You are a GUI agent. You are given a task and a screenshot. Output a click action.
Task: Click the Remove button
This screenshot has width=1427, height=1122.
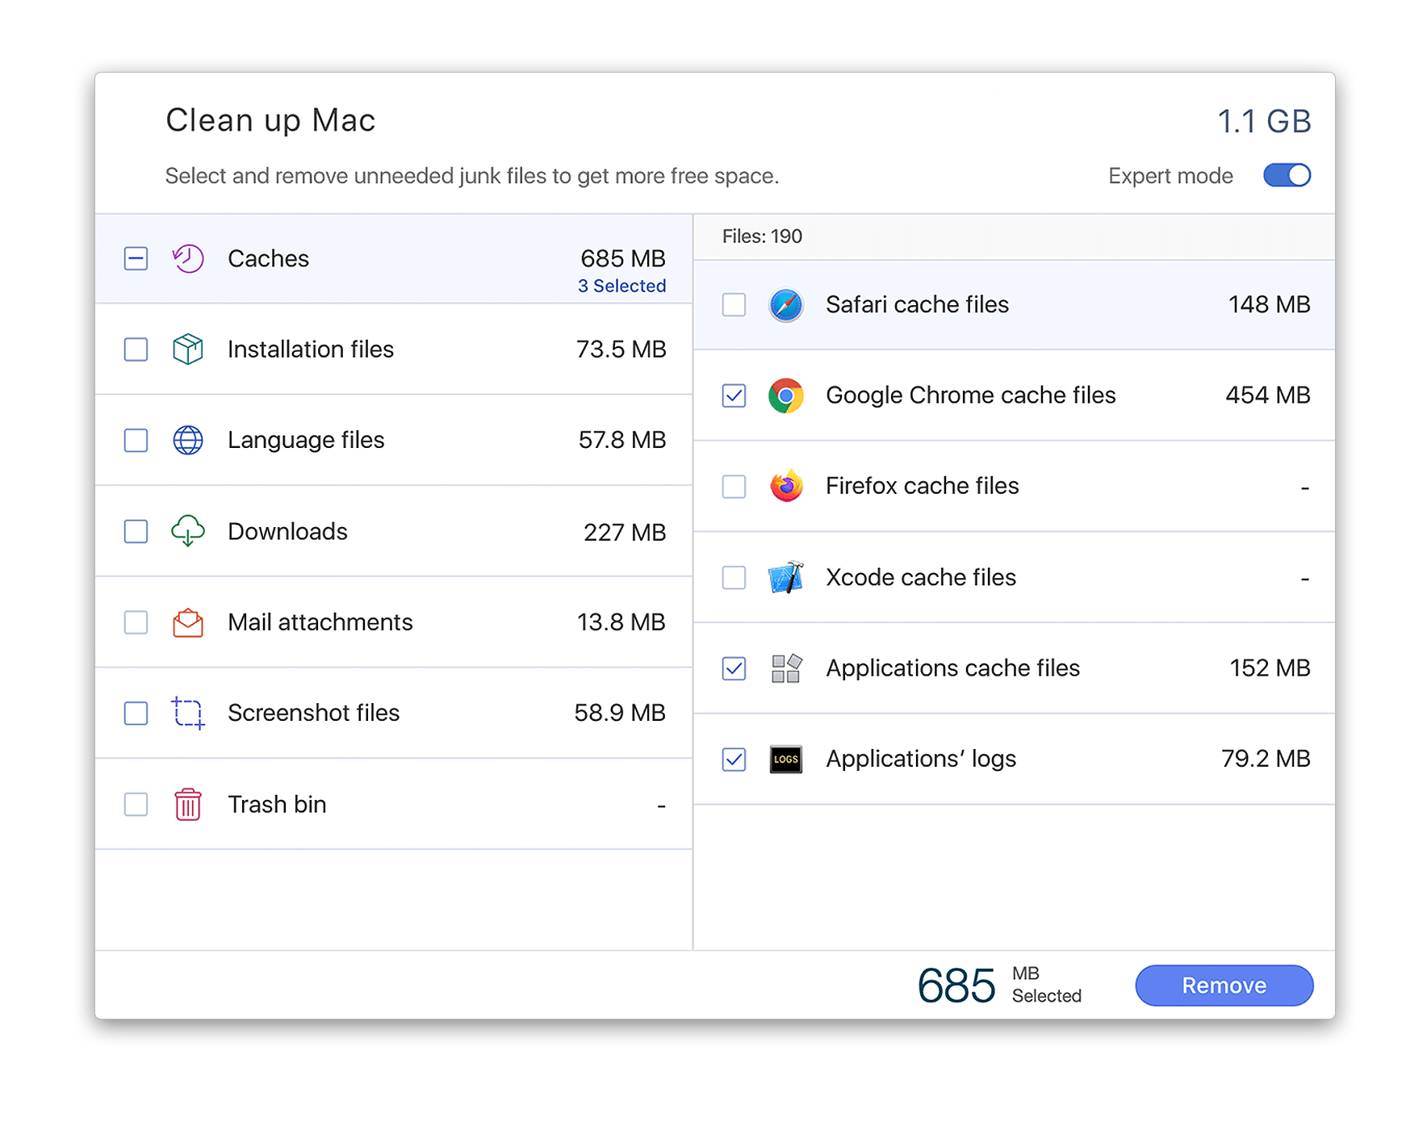click(x=1224, y=986)
